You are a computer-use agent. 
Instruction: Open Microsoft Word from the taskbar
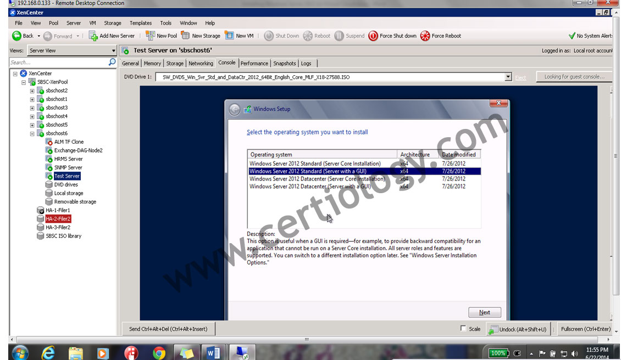click(x=213, y=352)
